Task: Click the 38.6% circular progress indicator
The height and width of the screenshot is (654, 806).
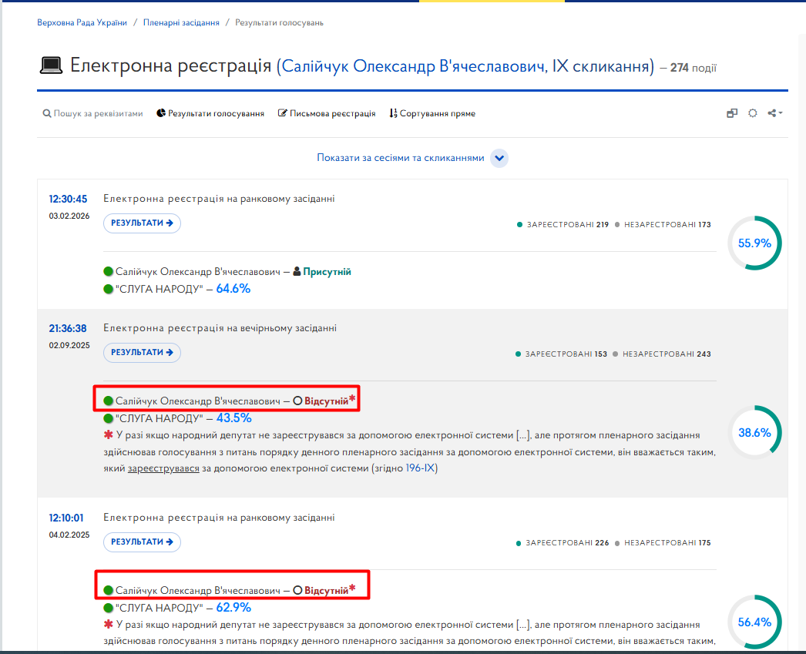Action: (x=754, y=433)
